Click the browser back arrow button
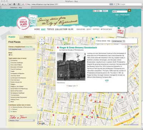143x130 pixels. point(3,4)
